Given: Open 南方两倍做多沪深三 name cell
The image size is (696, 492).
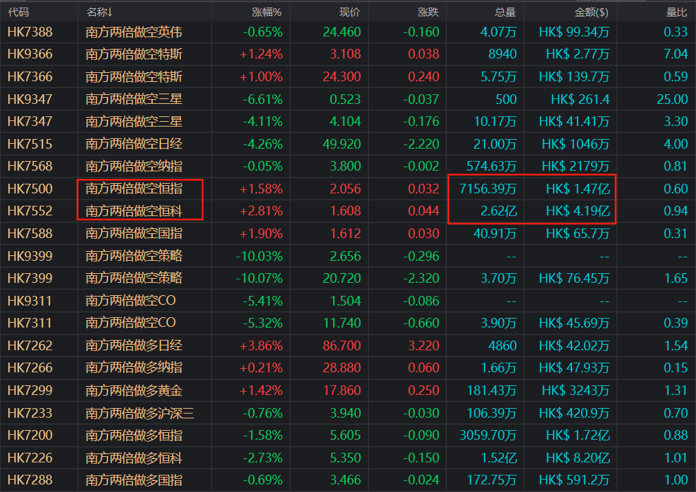Looking at the screenshot, I should coord(140,413).
